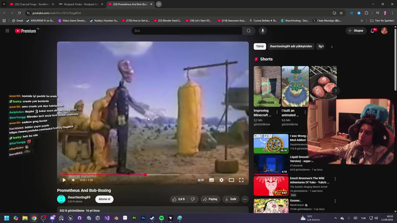Subscribe with the Abone ol button
The height and width of the screenshot is (223, 397).
[x=104, y=199]
